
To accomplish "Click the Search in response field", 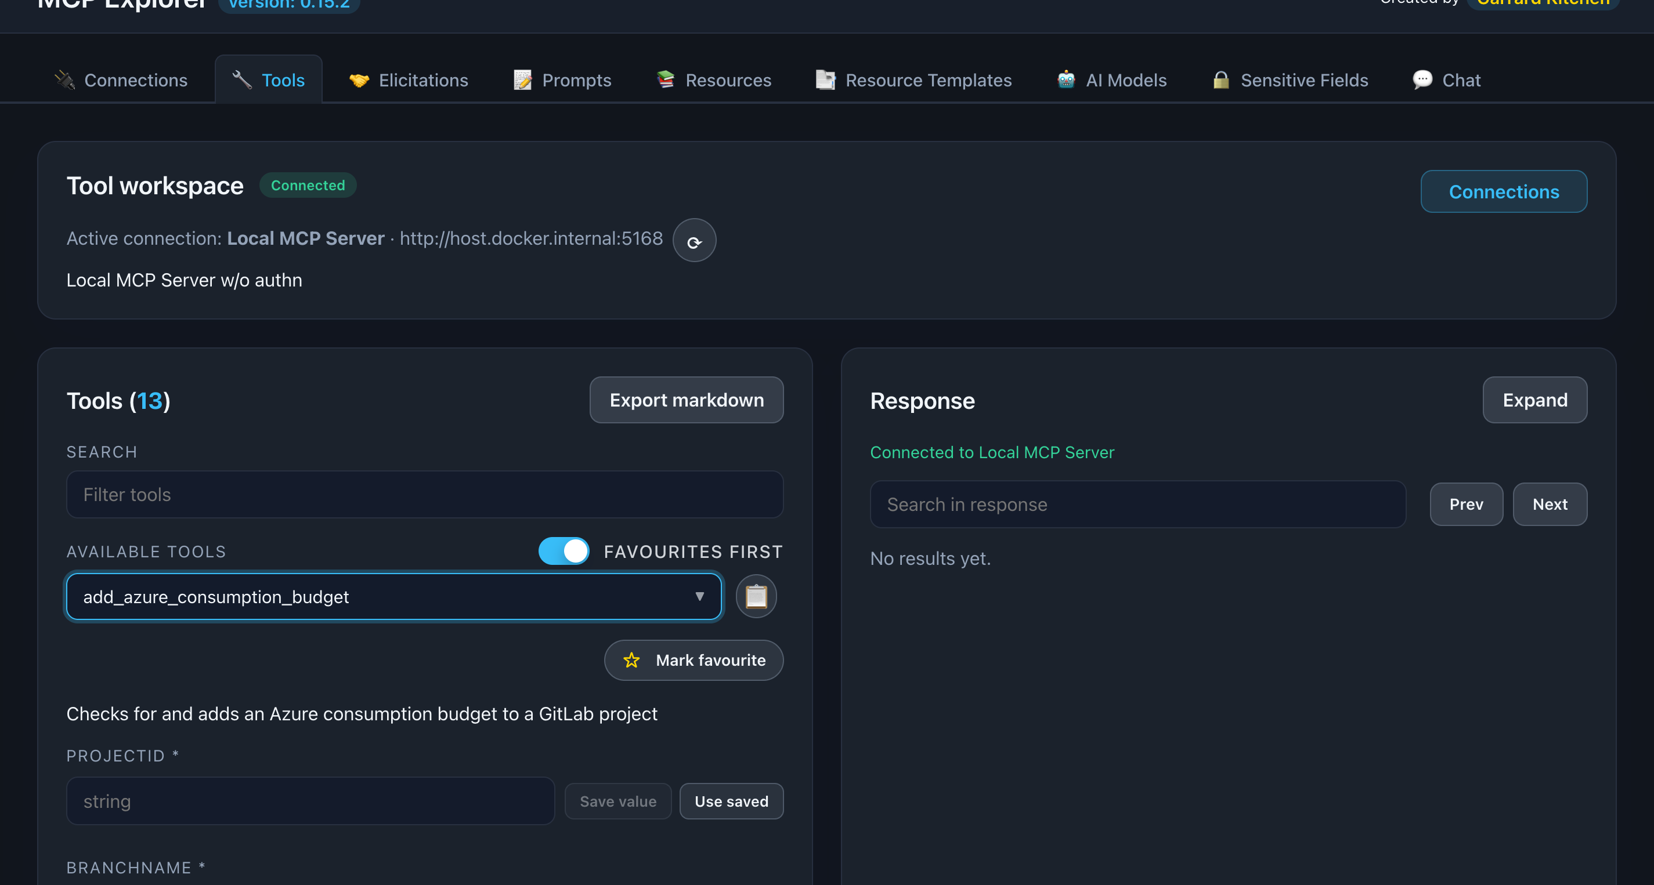I will click(1137, 505).
